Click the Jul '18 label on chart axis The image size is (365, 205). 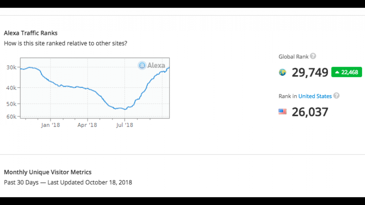124,125
